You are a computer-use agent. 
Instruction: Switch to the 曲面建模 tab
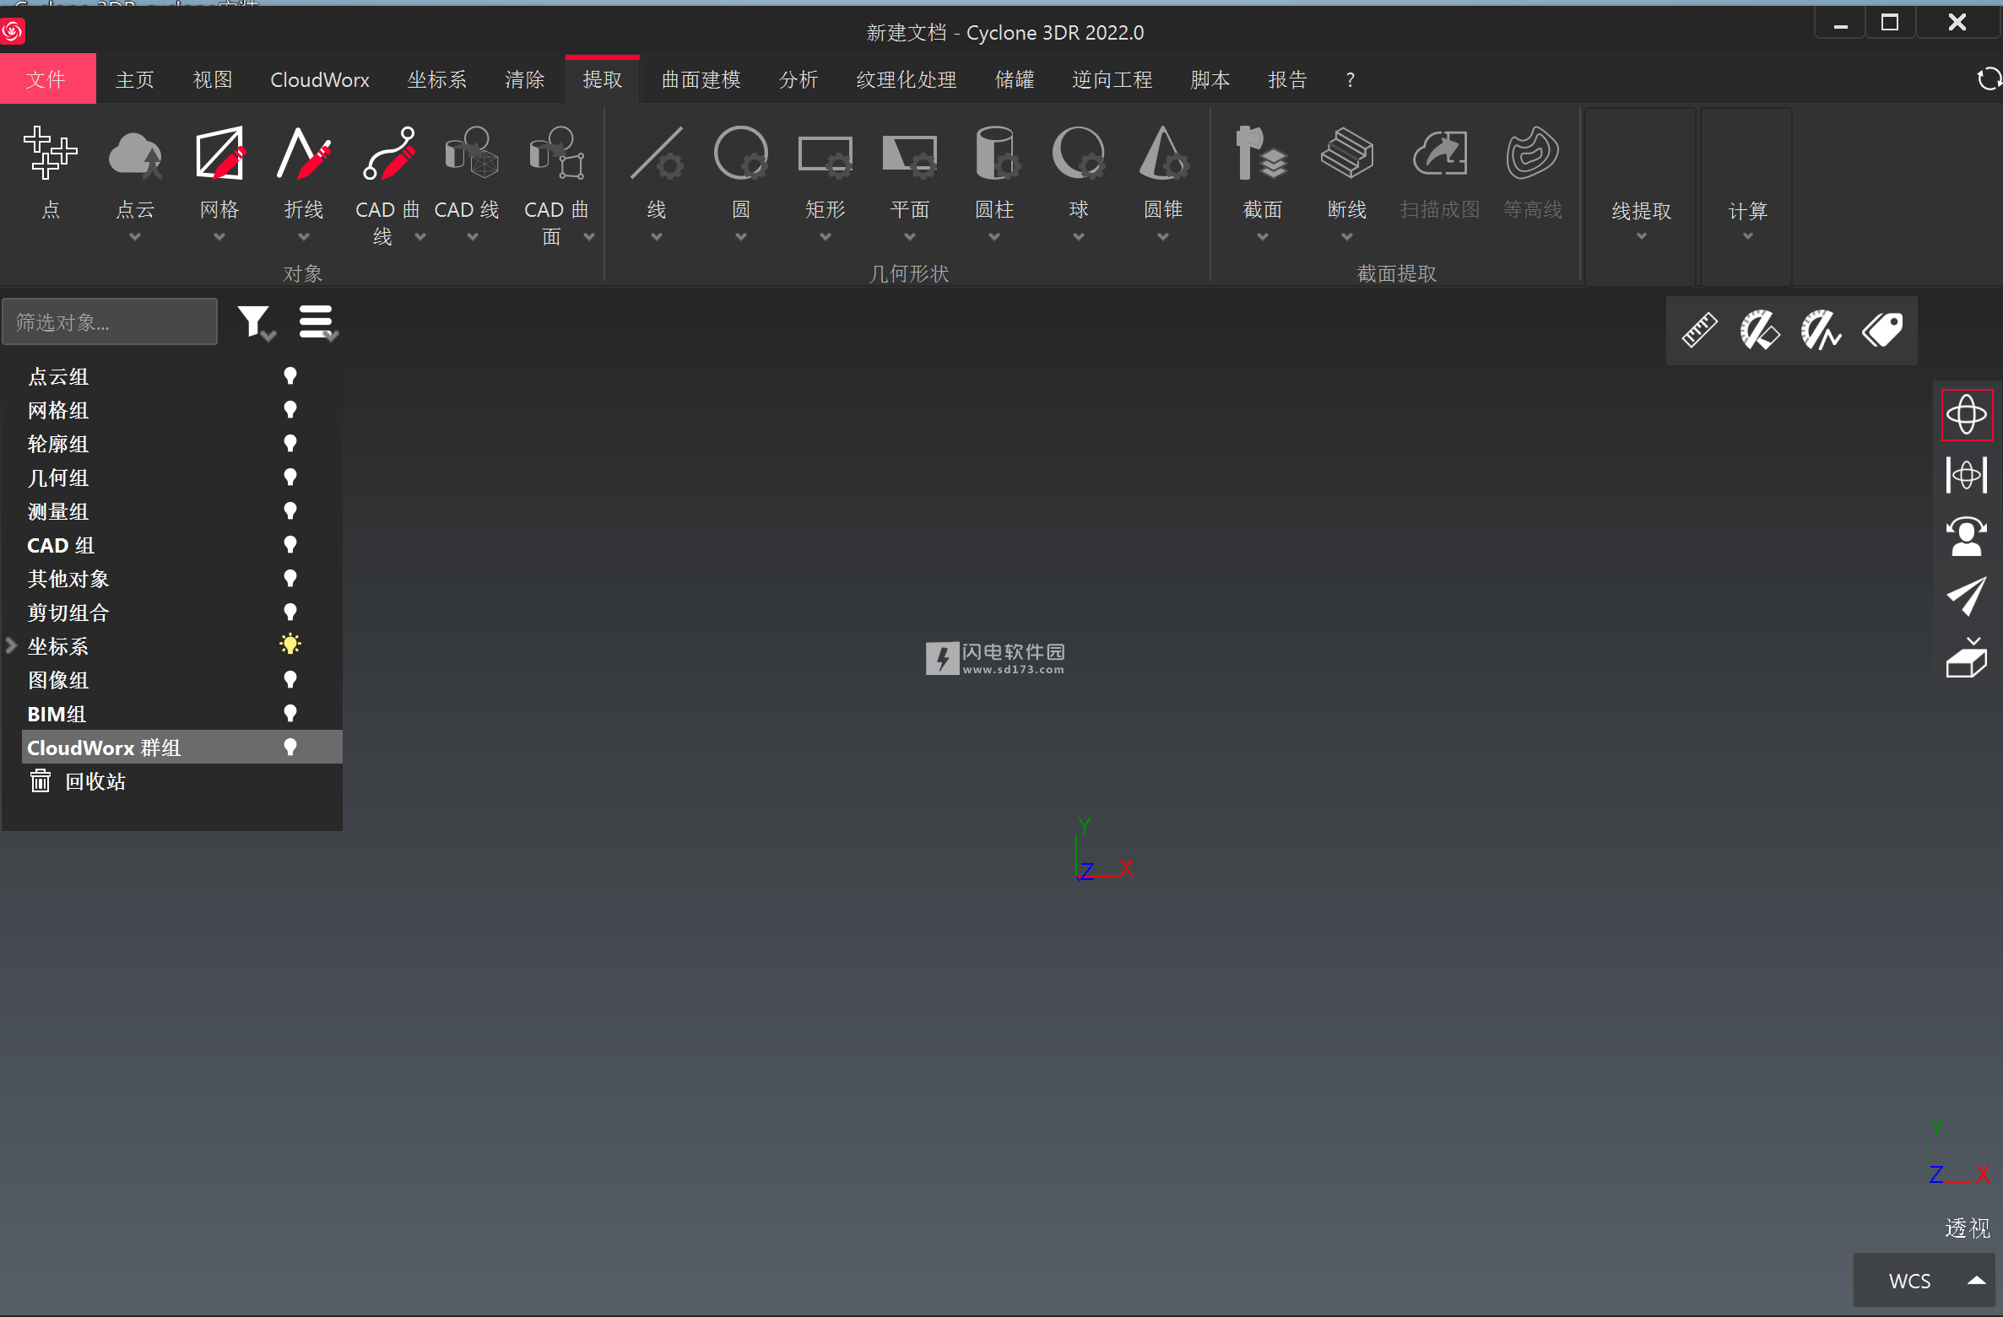click(x=701, y=79)
